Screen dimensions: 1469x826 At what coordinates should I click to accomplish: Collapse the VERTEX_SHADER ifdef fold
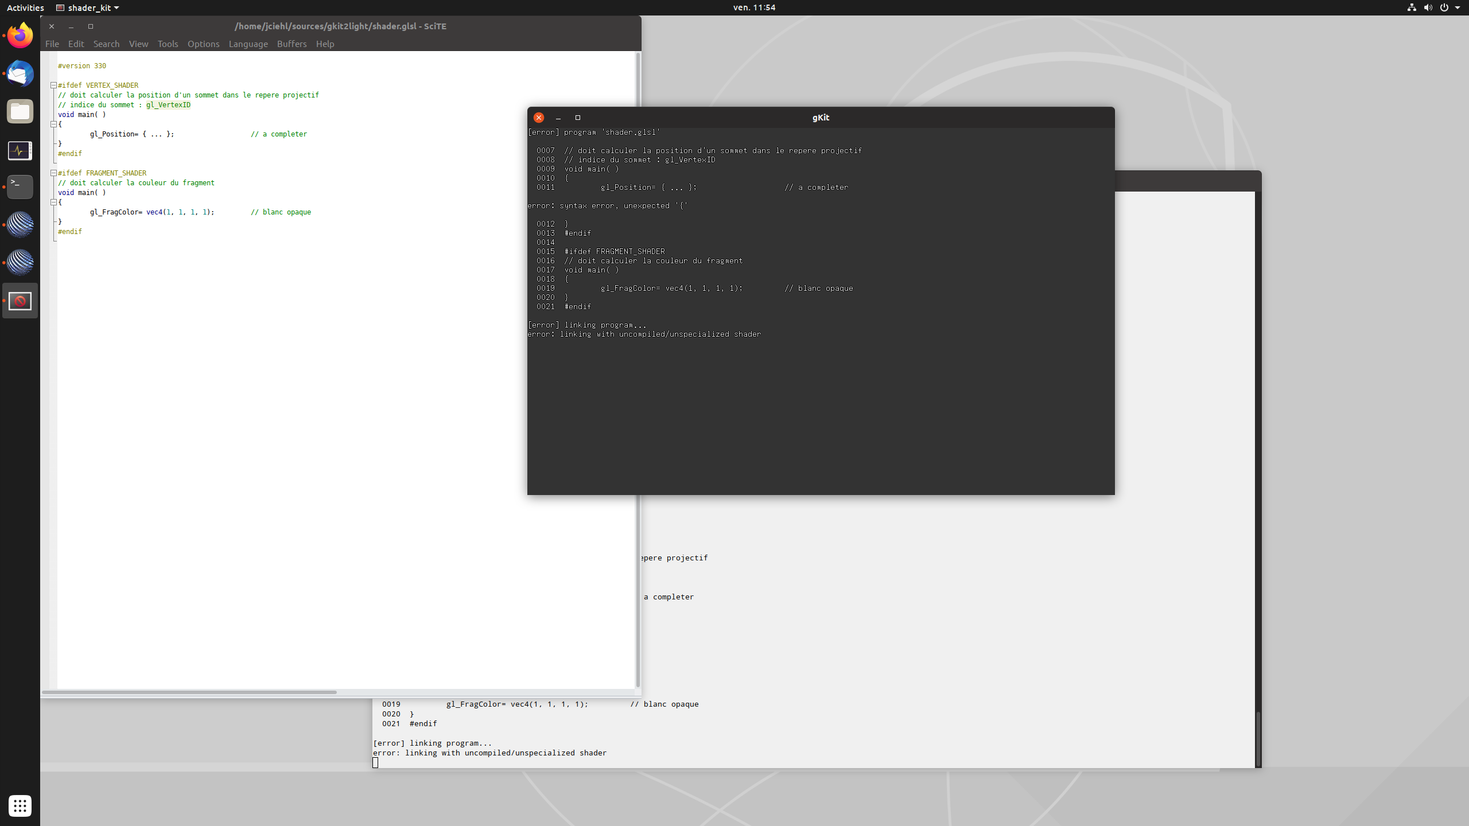coord(53,85)
